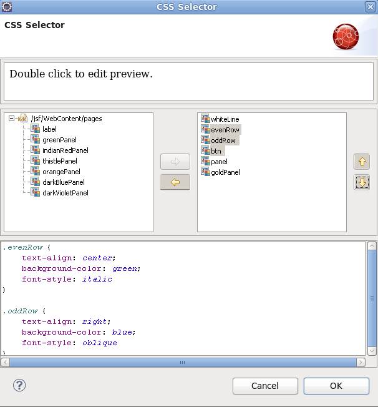Click the vertical scrollbar thumb in code view

click(x=372, y=298)
